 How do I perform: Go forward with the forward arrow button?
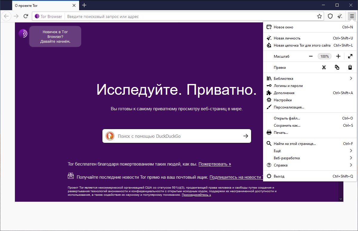coord(16,16)
